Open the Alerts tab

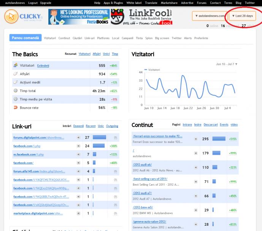click(188, 38)
